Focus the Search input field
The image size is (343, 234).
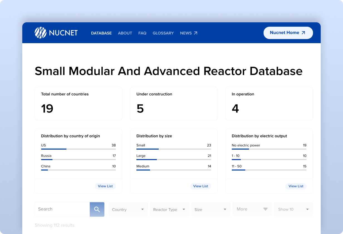click(x=62, y=209)
